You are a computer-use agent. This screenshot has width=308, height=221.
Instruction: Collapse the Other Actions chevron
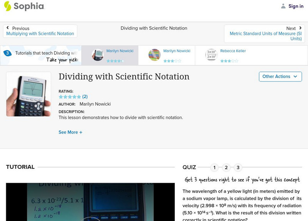(296, 76)
